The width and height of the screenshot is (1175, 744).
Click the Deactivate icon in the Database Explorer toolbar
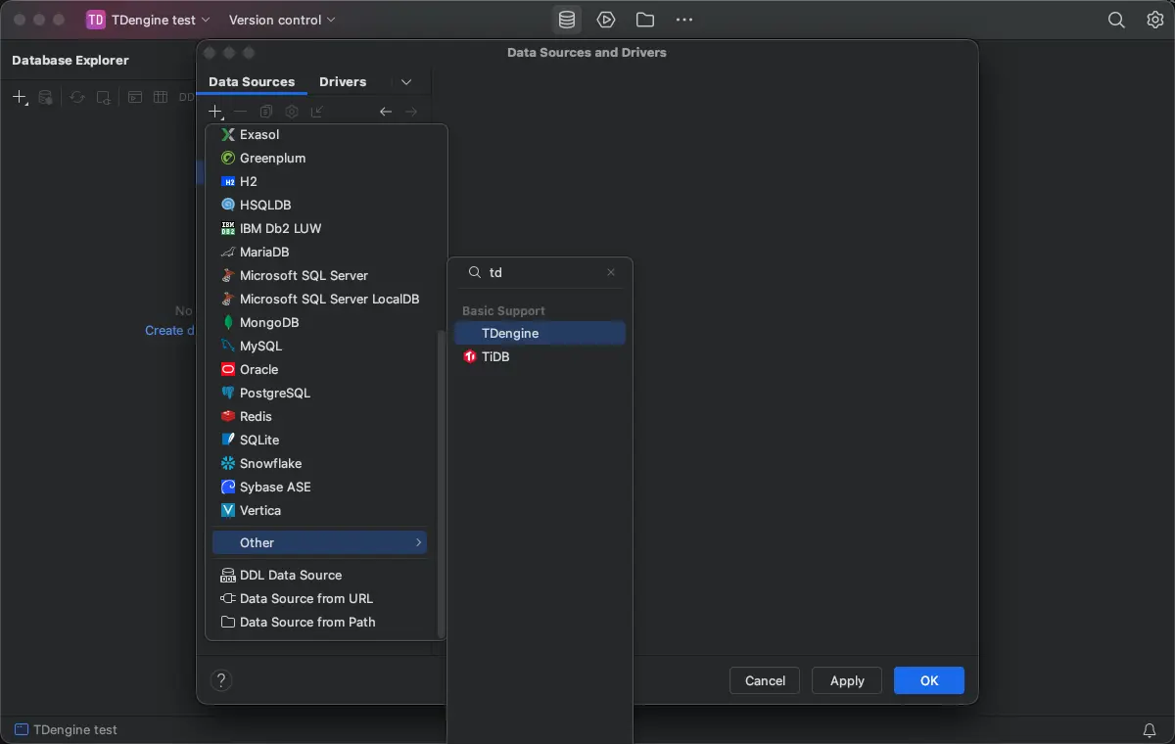[x=103, y=97]
